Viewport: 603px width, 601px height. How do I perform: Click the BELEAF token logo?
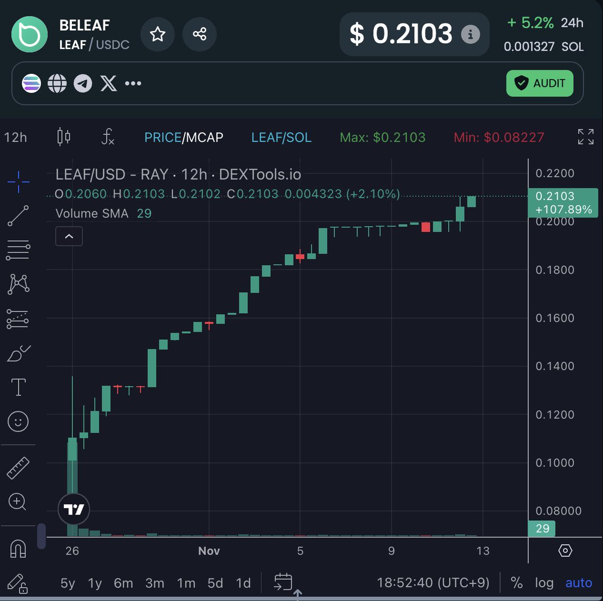30,34
